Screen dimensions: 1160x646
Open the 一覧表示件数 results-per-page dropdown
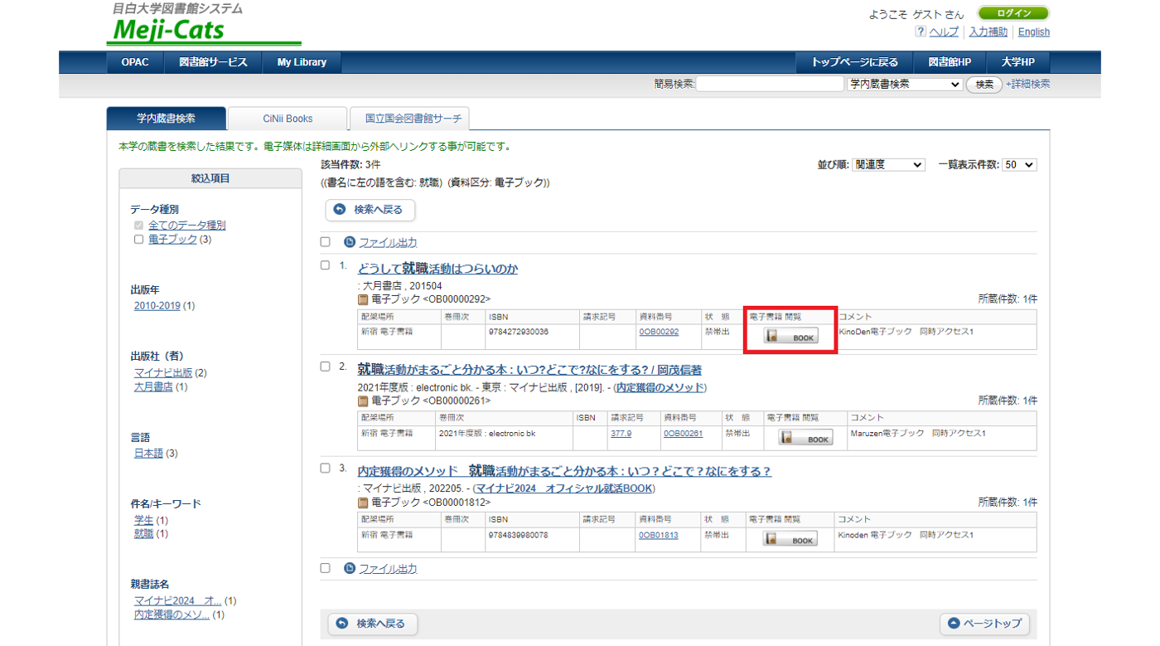[x=1018, y=165]
